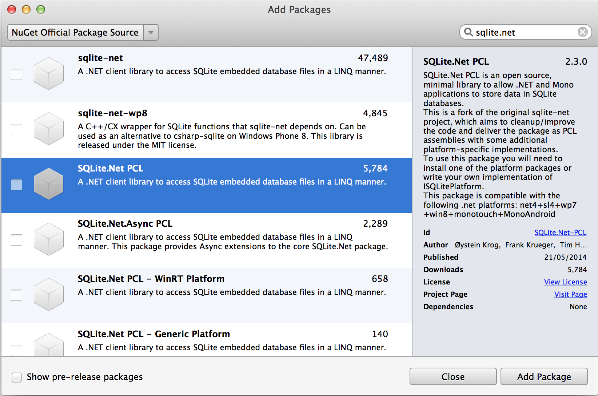Open the NuGet Official Package Source dropdown
598x396 pixels.
click(x=75, y=32)
